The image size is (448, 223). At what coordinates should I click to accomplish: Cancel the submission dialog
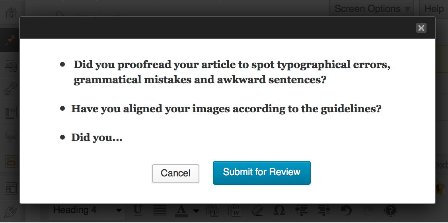[x=175, y=173]
